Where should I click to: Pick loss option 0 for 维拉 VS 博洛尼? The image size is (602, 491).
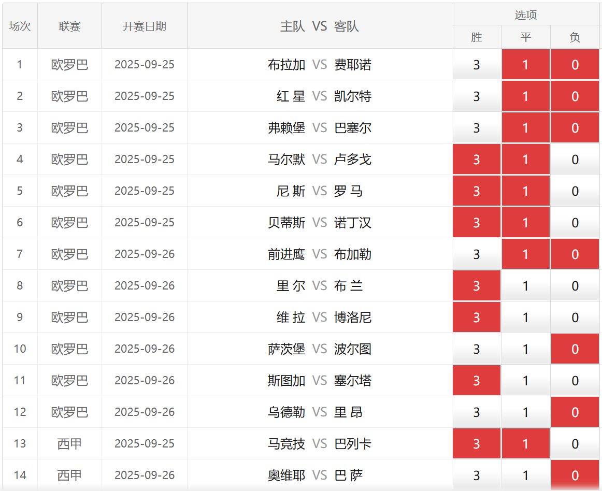[575, 317]
